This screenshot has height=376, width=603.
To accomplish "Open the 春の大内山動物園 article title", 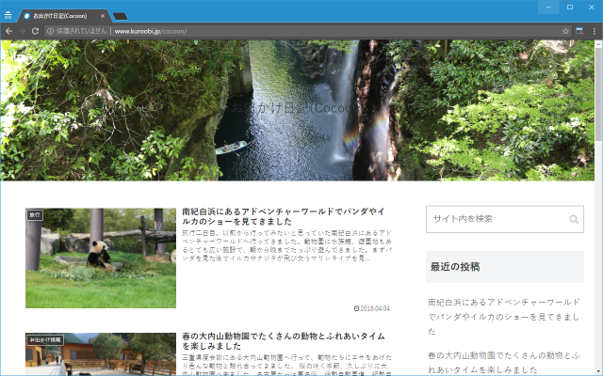I will click(284, 341).
